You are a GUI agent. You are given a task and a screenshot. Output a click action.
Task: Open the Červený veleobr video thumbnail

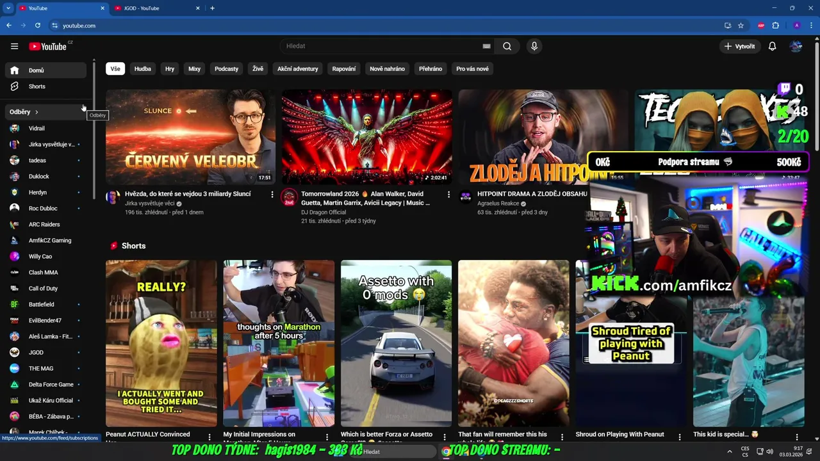coord(190,137)
